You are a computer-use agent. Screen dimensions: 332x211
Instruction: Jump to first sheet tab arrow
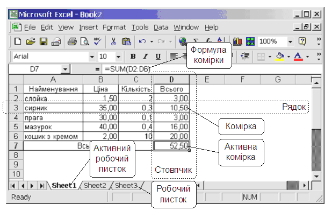[x=13, y=186]
